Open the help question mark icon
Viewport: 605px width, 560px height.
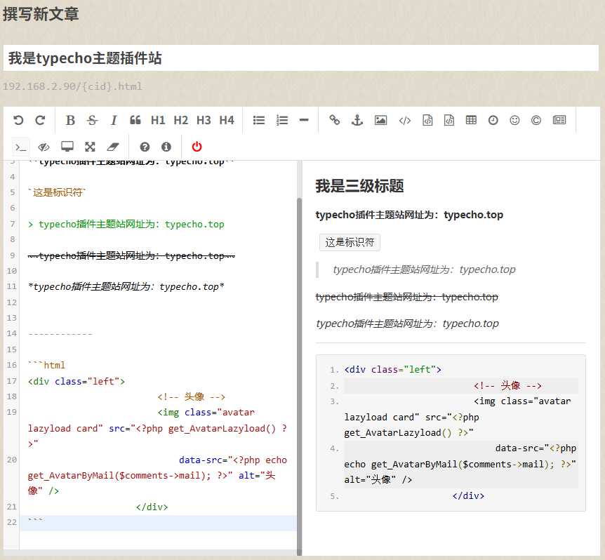tap(145, 147)
